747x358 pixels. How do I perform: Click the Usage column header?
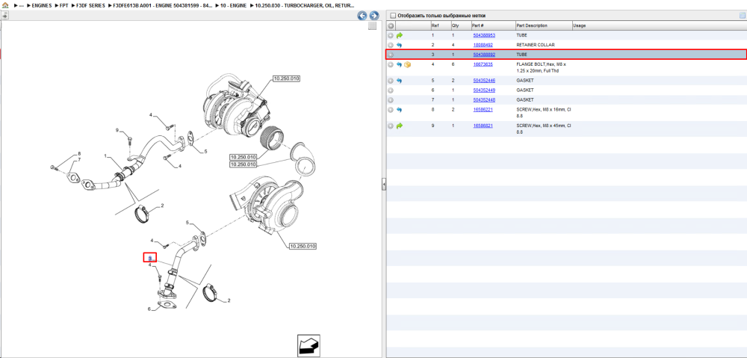580,25
